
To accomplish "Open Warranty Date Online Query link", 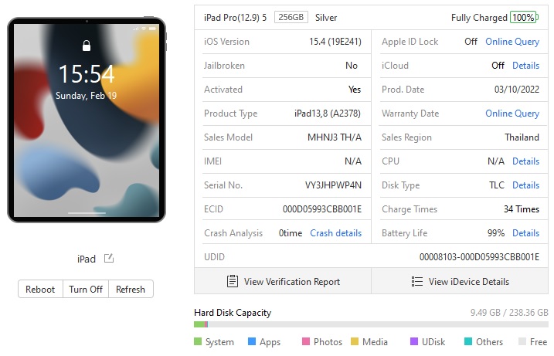I will 512,114.
